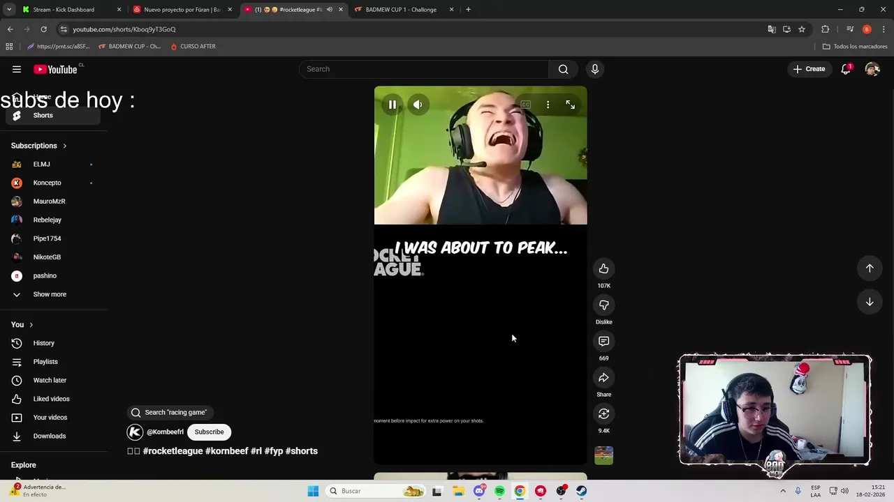This screenshot has height=502, width=894.
Task: Toggle closed captions on the Short
Action: coord(525,105)
